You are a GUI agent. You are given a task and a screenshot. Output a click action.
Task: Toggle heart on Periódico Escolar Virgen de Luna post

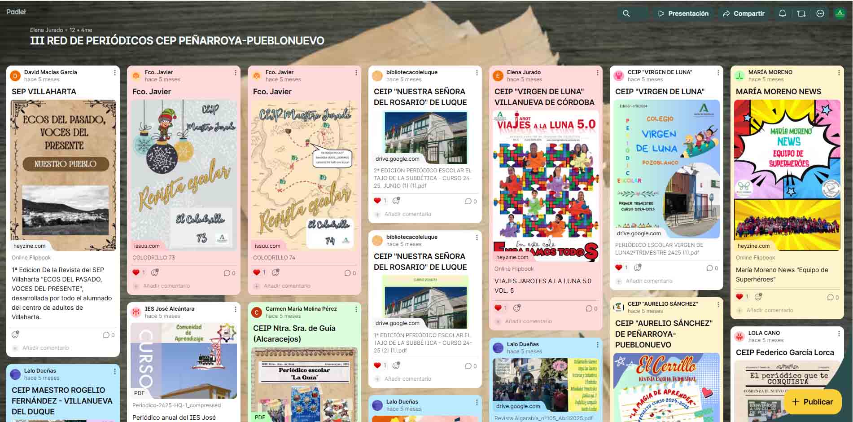pos(619,268)
